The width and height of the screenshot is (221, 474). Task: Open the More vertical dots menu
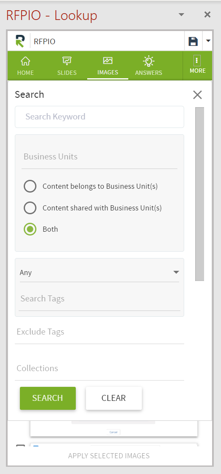198,65
